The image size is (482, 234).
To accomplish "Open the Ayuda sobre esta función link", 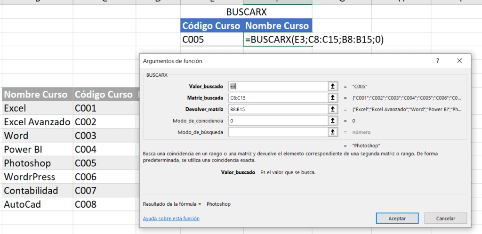I will click(171, 218).
